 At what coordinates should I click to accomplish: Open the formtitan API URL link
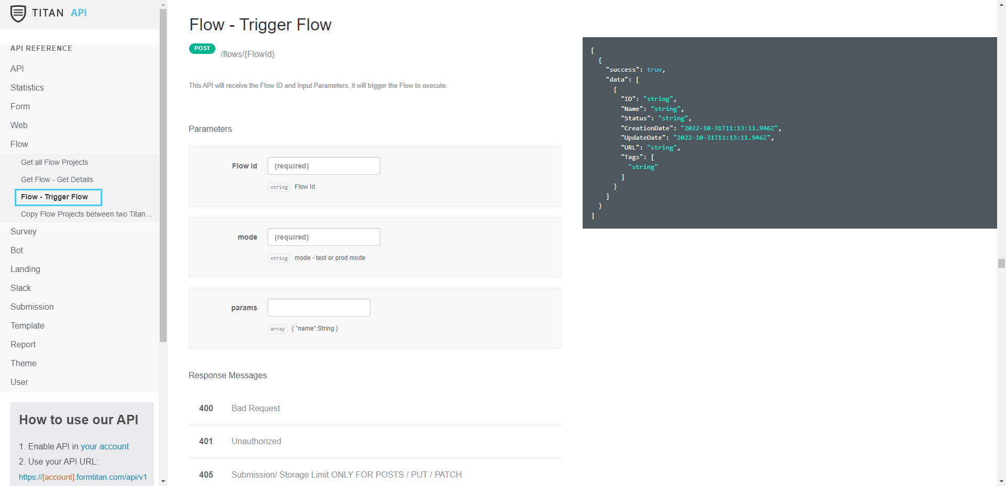point(82,477)
